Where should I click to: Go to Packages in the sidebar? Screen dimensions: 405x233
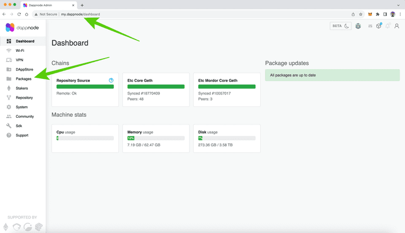23,79
